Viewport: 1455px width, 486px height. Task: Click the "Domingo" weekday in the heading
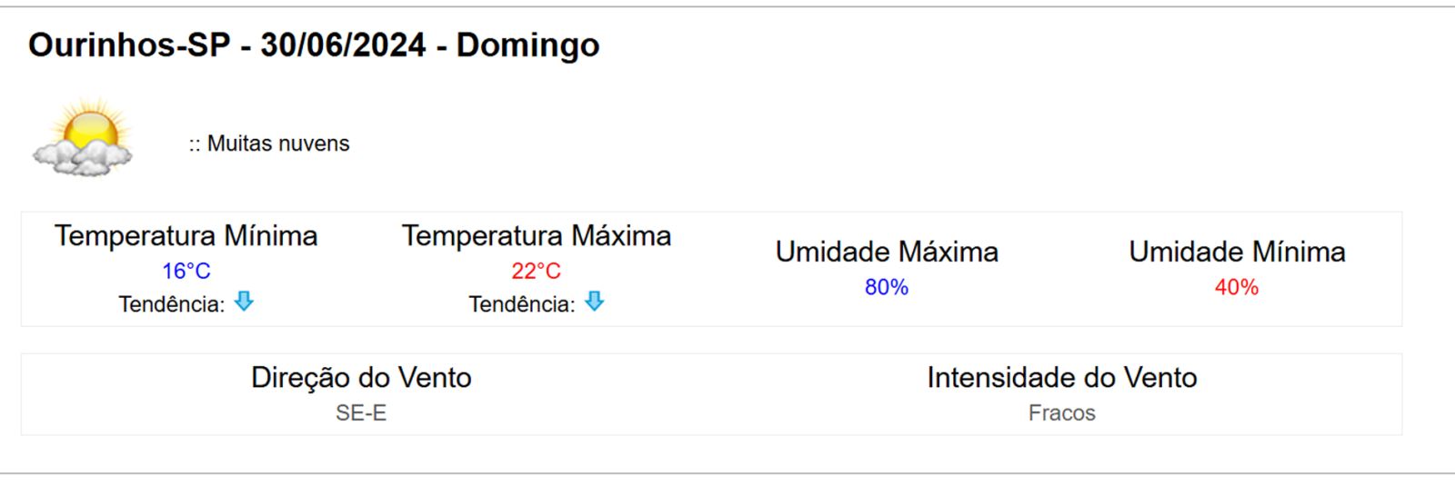point(527,45)
